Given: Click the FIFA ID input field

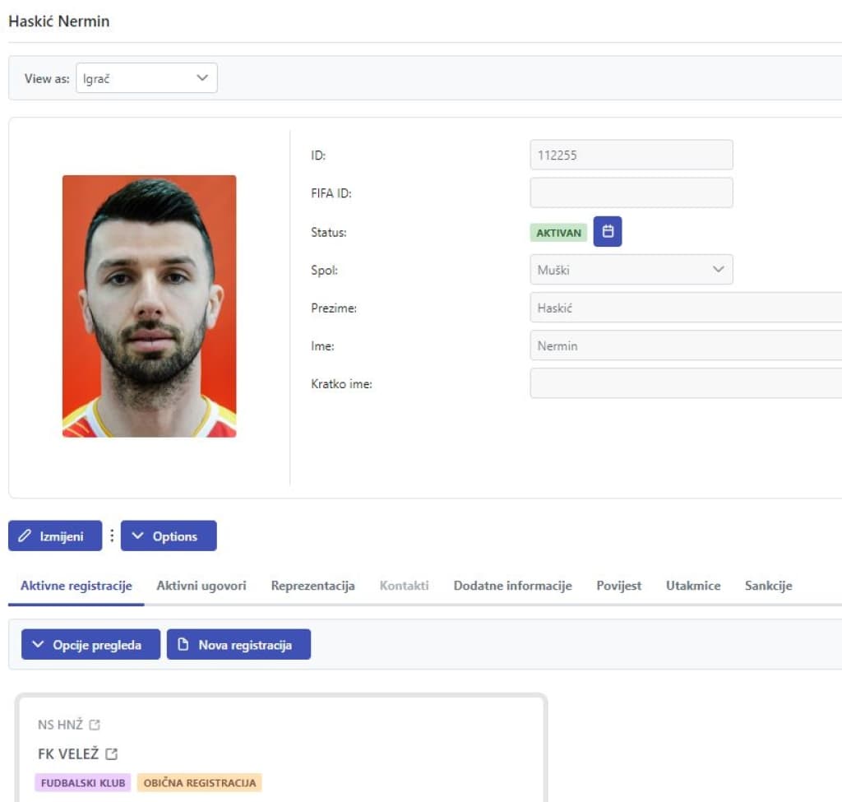Looking at the screenshot, I should click(631, 193).
